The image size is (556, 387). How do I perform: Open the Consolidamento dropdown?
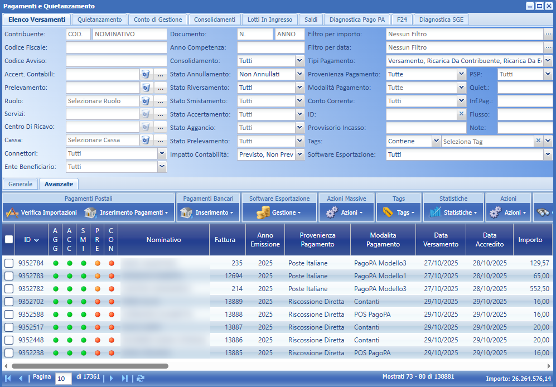tap(300, 61)
